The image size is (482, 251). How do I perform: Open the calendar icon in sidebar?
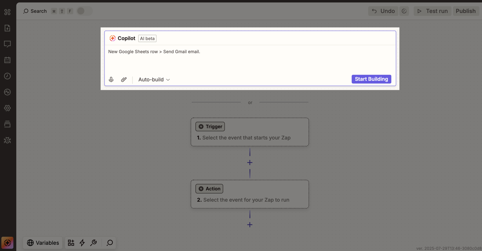coord(7,60)
